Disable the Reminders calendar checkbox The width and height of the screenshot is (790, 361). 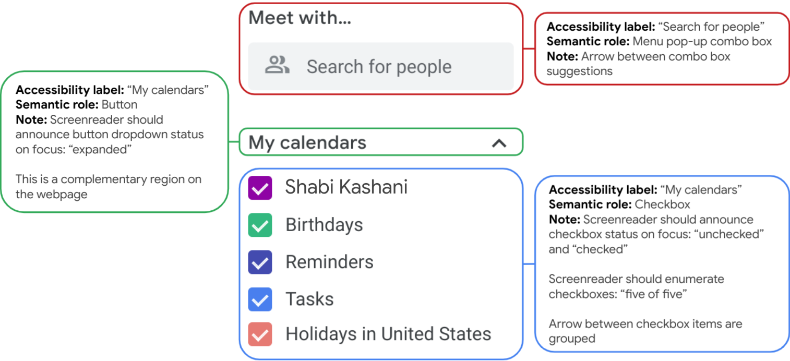pos(260,262)
